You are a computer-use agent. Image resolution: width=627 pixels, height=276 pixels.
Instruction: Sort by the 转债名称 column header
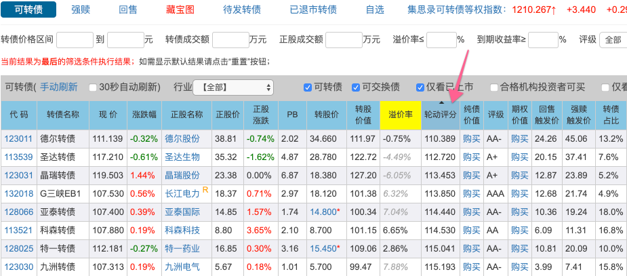coord(63,115)
